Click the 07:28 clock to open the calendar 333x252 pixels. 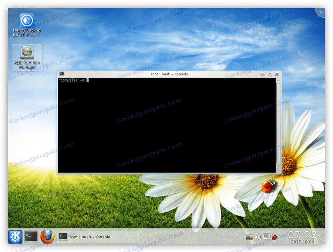302,234
